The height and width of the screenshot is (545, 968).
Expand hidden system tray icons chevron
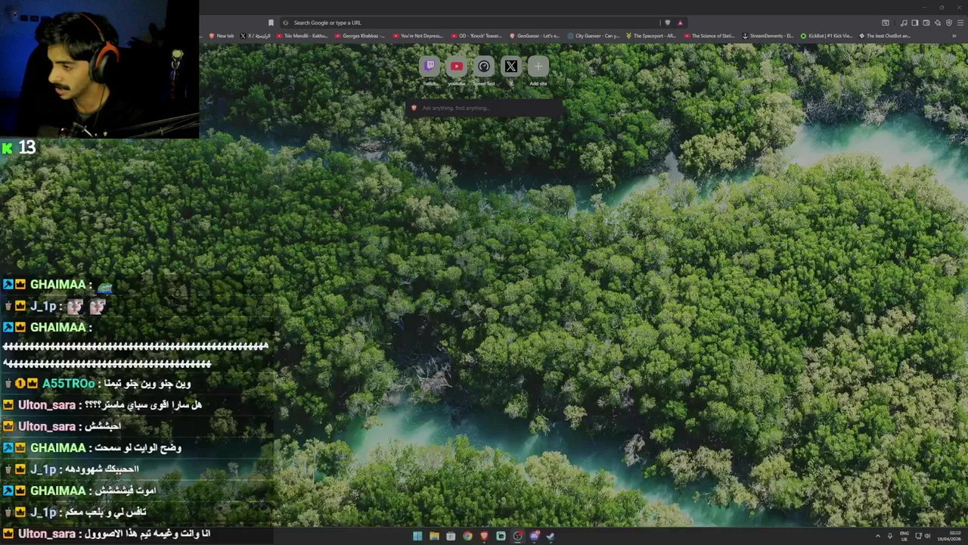[x=878, y=536]
